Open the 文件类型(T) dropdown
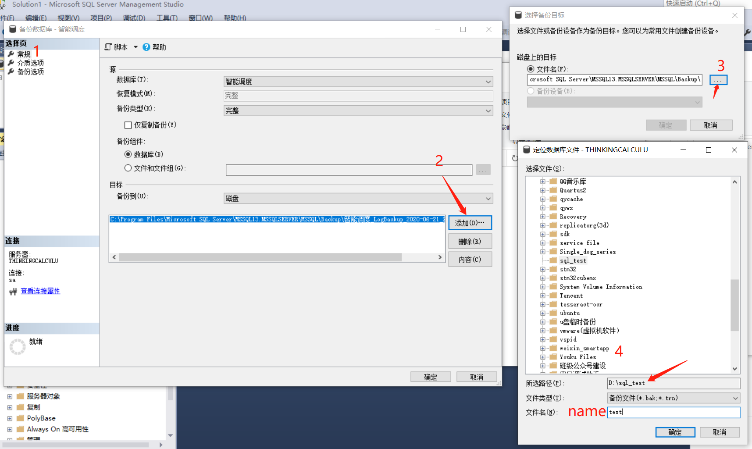The image size is (752, 449). pyautogui.click(x=674, y=398)
